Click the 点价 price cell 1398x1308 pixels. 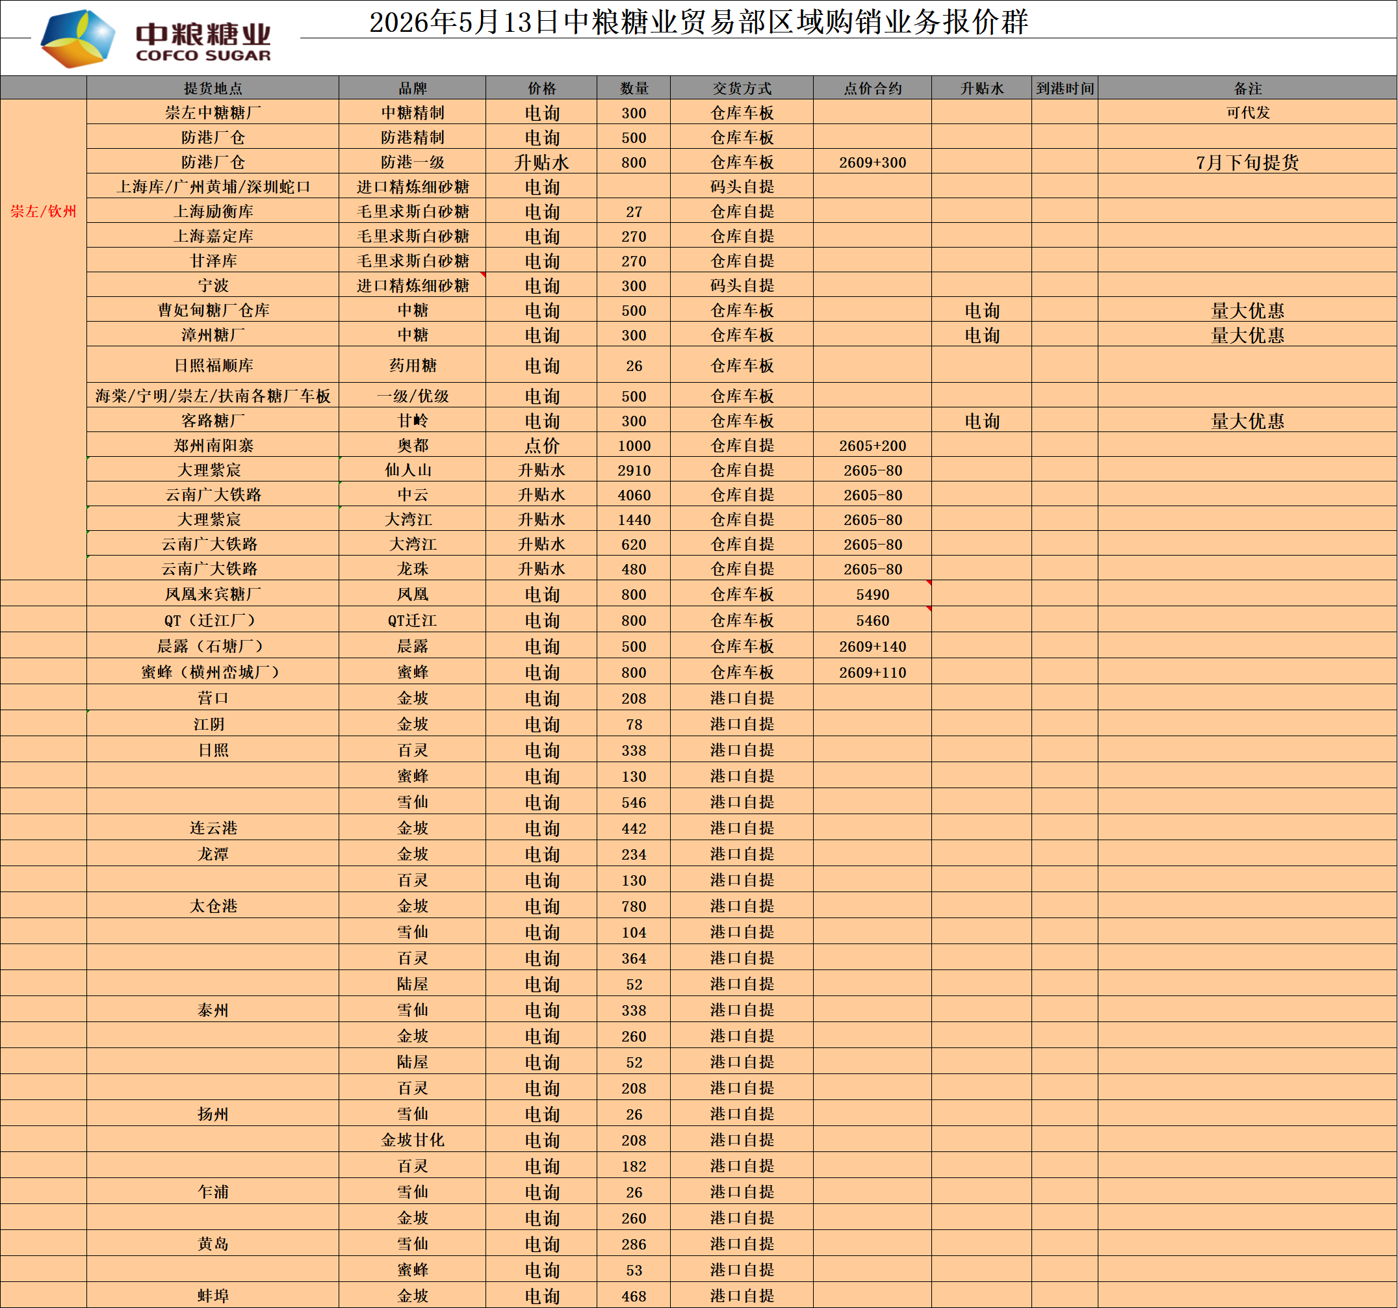click(x=541, y=444)
